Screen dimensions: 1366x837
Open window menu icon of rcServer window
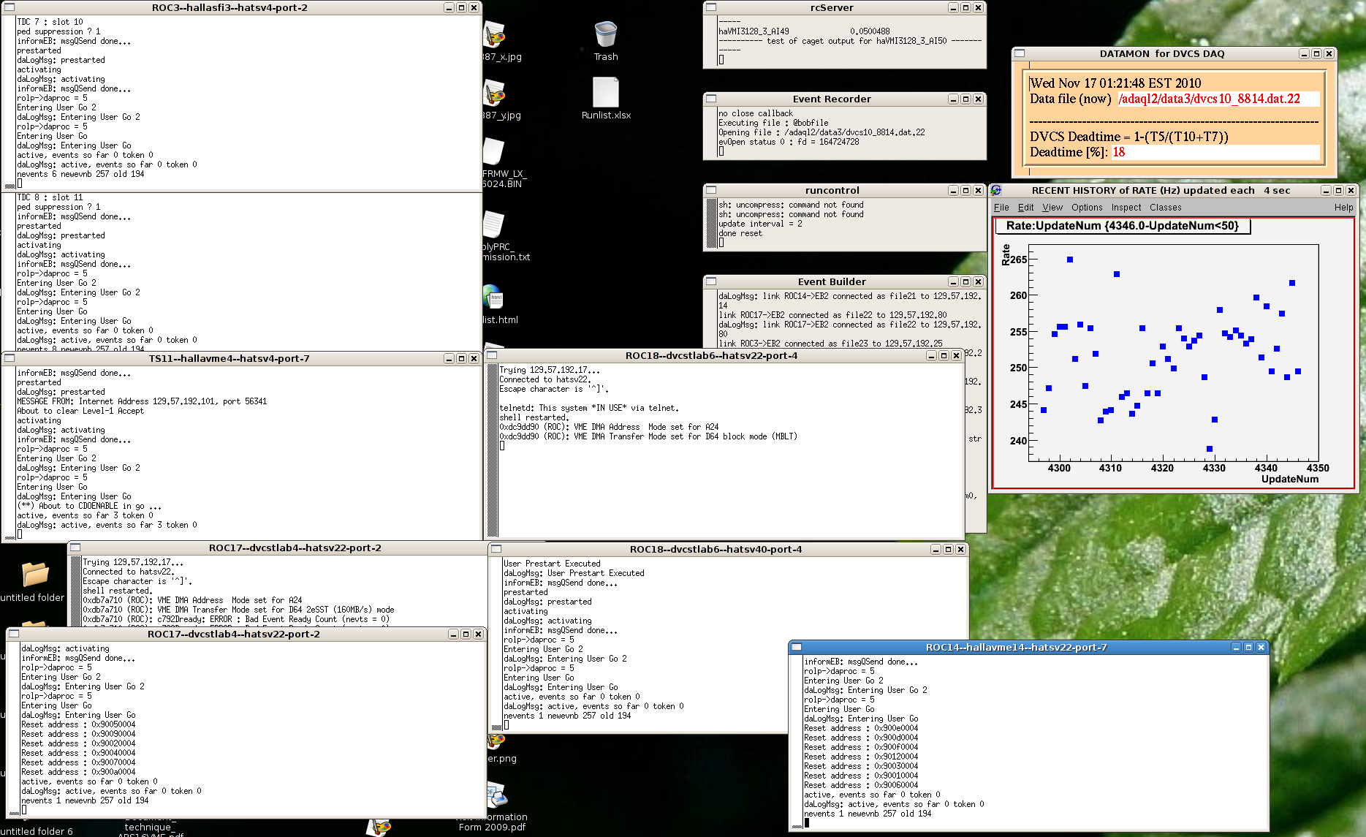(x=711, y=7)
